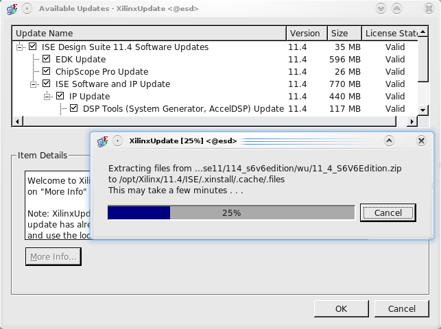Click the down-chevron minimize button of the main window
Screen dimensions: 441x329
tap(400, 9)
